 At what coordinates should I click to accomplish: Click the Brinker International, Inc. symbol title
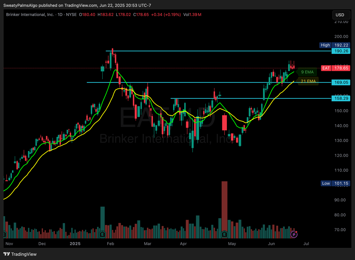[30, 14]
